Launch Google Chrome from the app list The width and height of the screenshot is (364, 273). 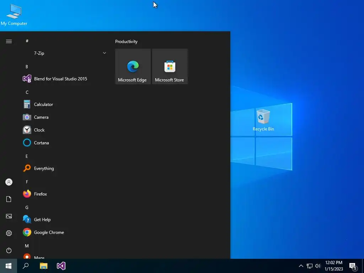tap(65, 232)
